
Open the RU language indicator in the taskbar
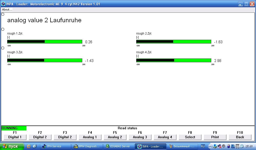[x=203, y=146]
